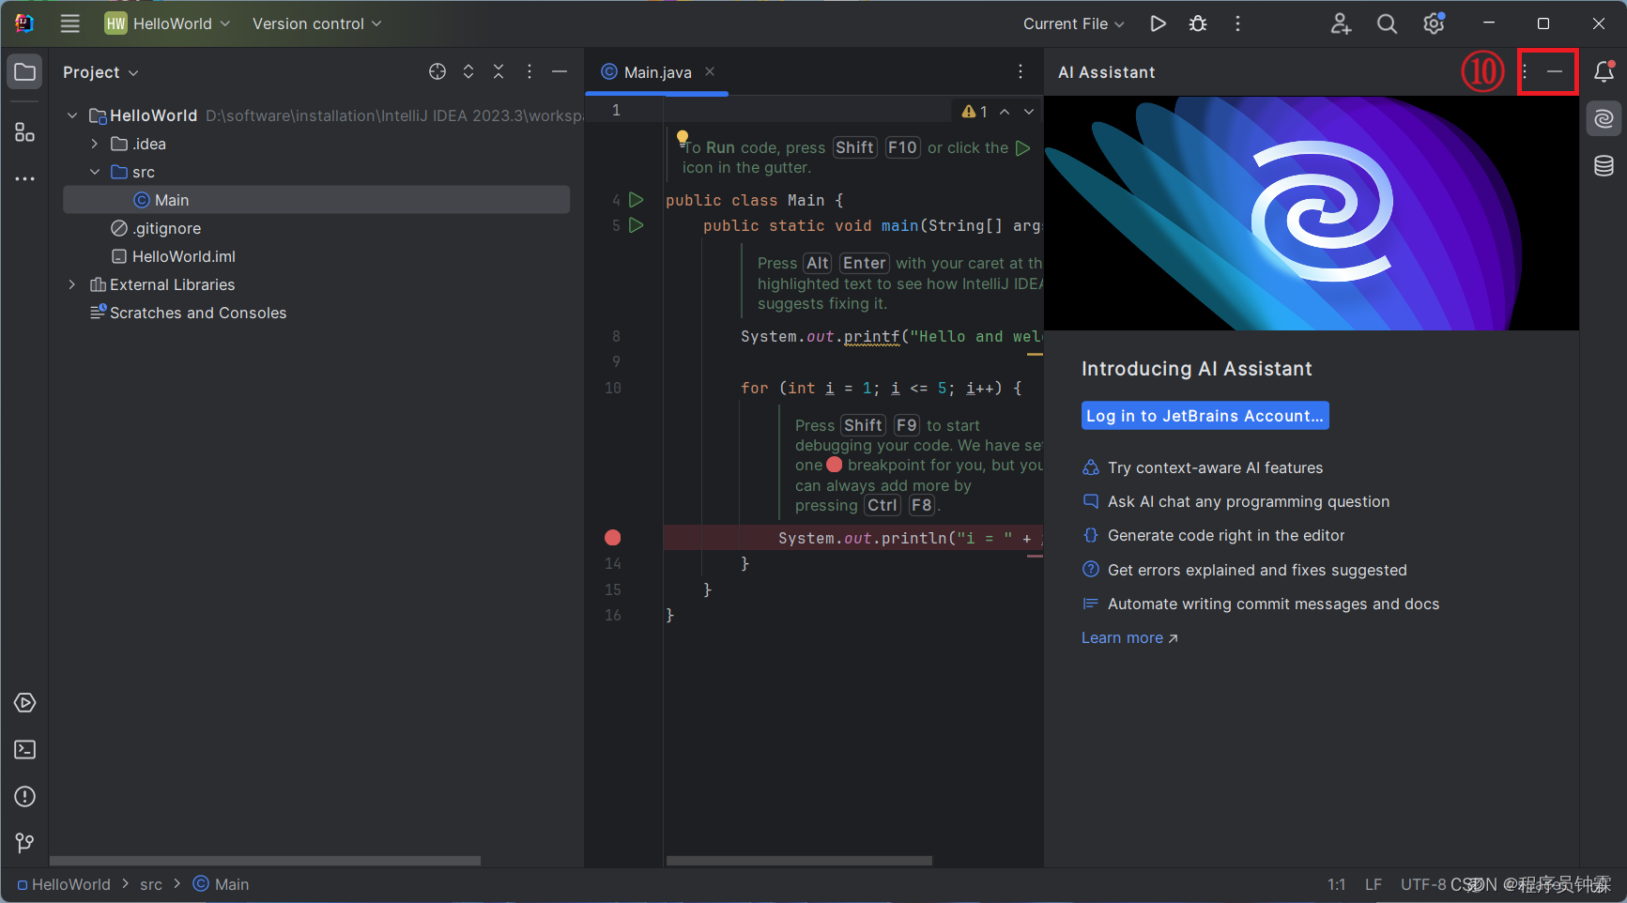Collapse all in Project panel
Viewport: 1627px width, 903px height.
tap(499, 71)
